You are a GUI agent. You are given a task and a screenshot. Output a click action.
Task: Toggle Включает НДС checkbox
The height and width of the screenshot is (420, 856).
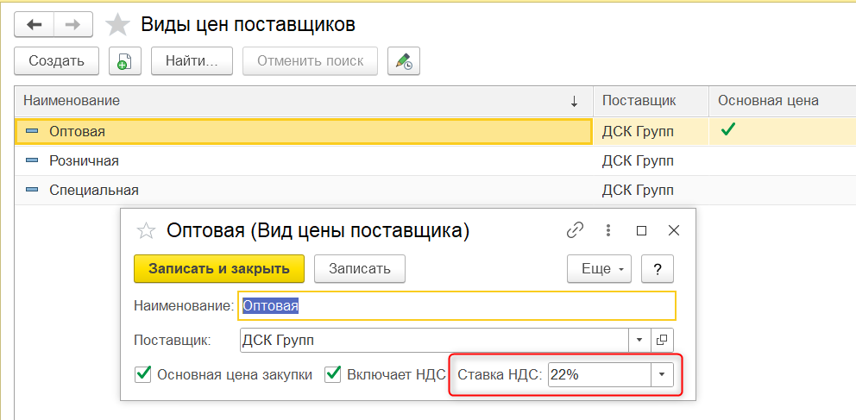pyautogui.click(x=332, y=375)
